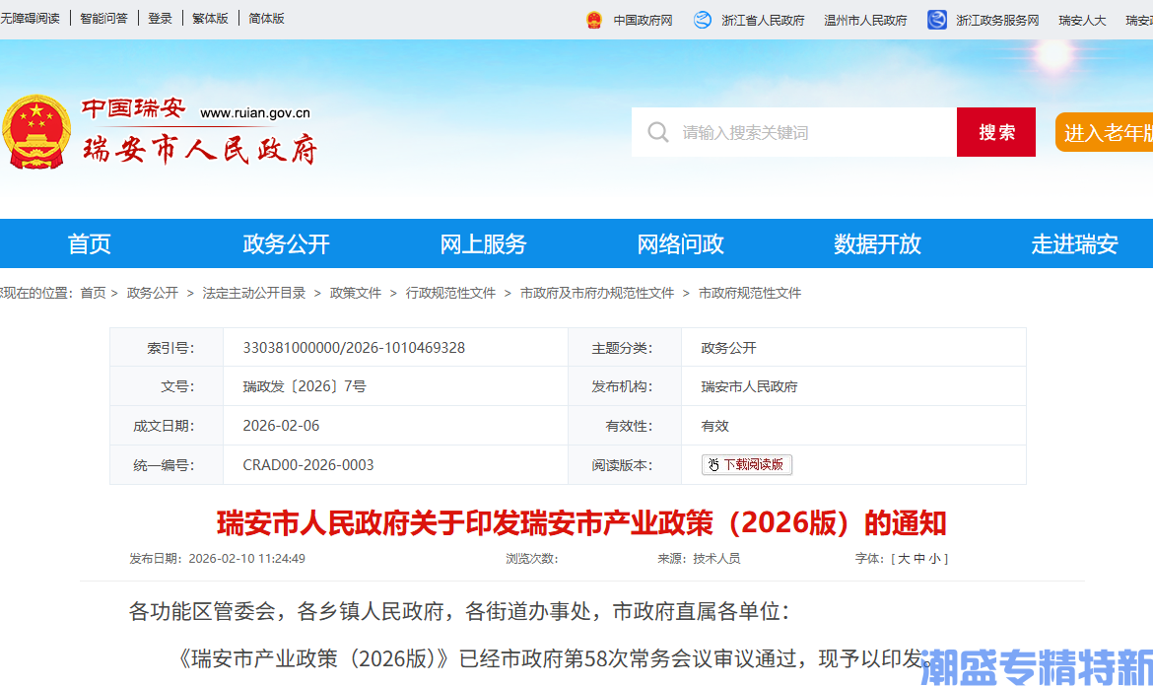Click the 中国政府网 red emblem icon

(592, 19)
